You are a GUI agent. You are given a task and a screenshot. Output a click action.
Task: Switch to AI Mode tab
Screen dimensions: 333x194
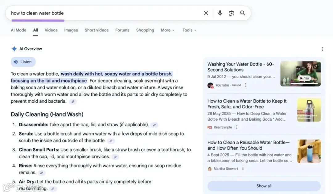point(18,30)
